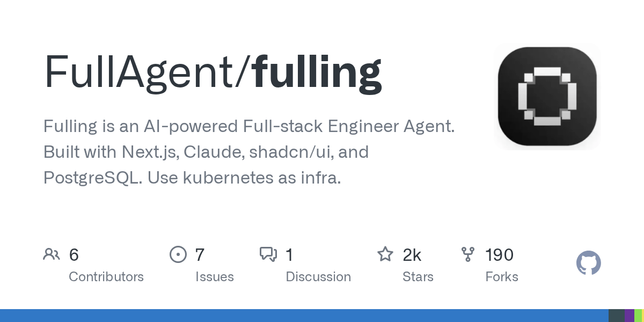This screenshot has height=322, width=644.
Task: Go to the Discussion label
Action: coord(318,277)
